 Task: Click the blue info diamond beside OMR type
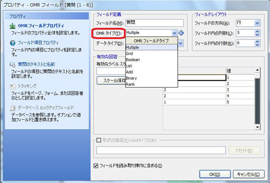pyautogui.click(x=181, y=33)
